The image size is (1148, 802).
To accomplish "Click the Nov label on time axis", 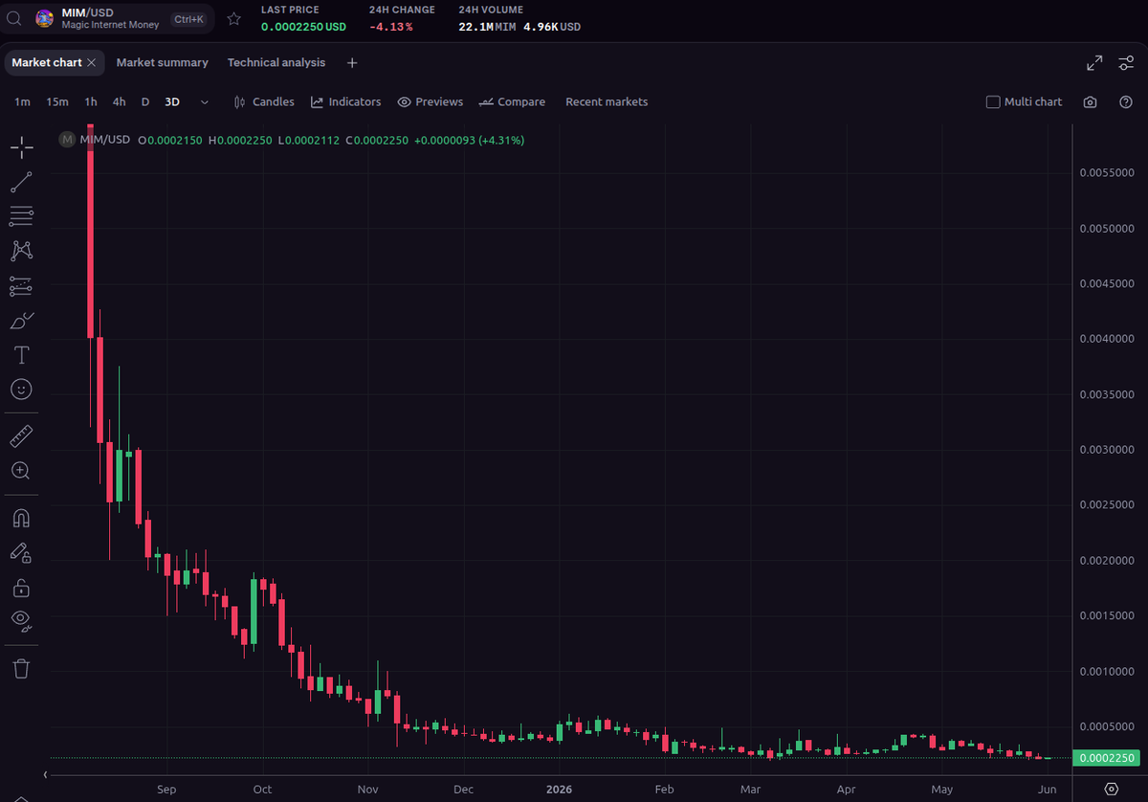I will (x=368, y=790).
